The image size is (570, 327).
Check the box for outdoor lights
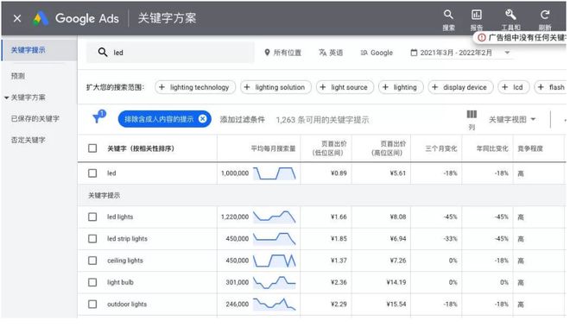(x=92, y=304)
